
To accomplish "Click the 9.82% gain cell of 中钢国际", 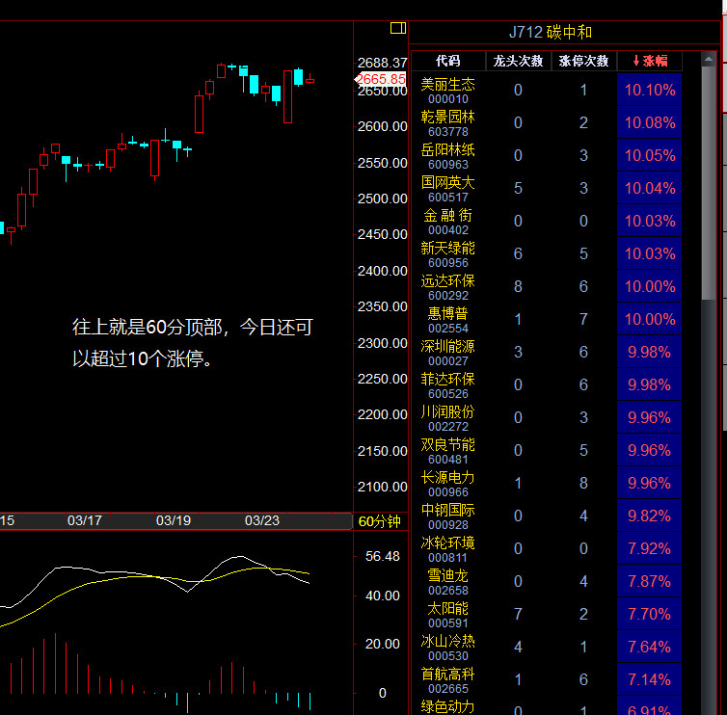I will (650, 516).
